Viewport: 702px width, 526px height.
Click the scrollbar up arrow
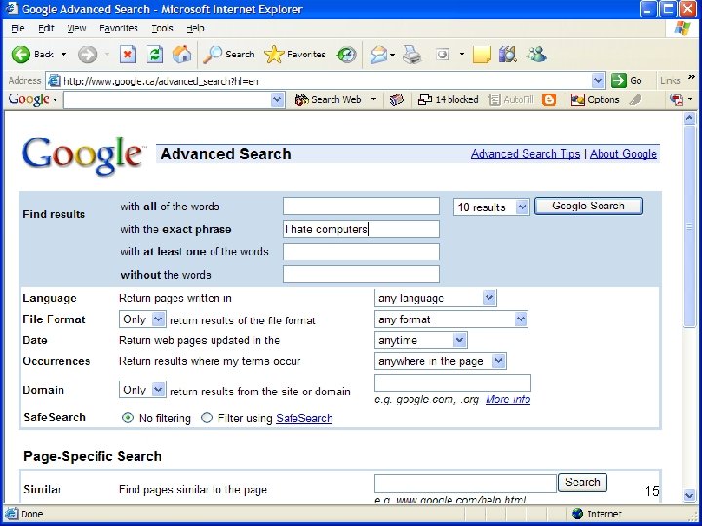(690, 118)
